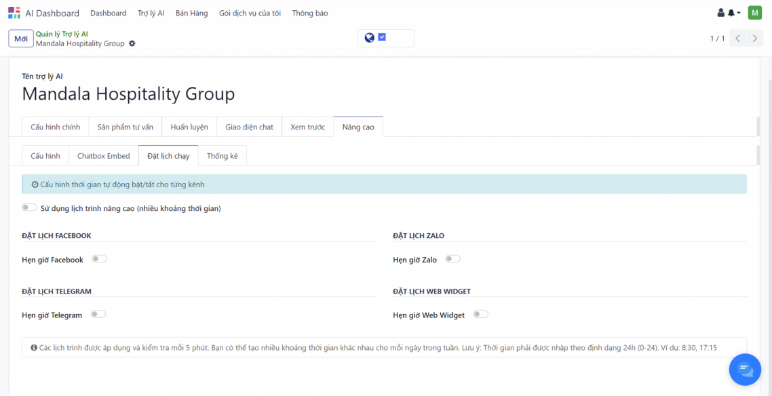The image size is (772, 396).
Task: Click the globe icon in the status box
Action: tap(369, 38)
